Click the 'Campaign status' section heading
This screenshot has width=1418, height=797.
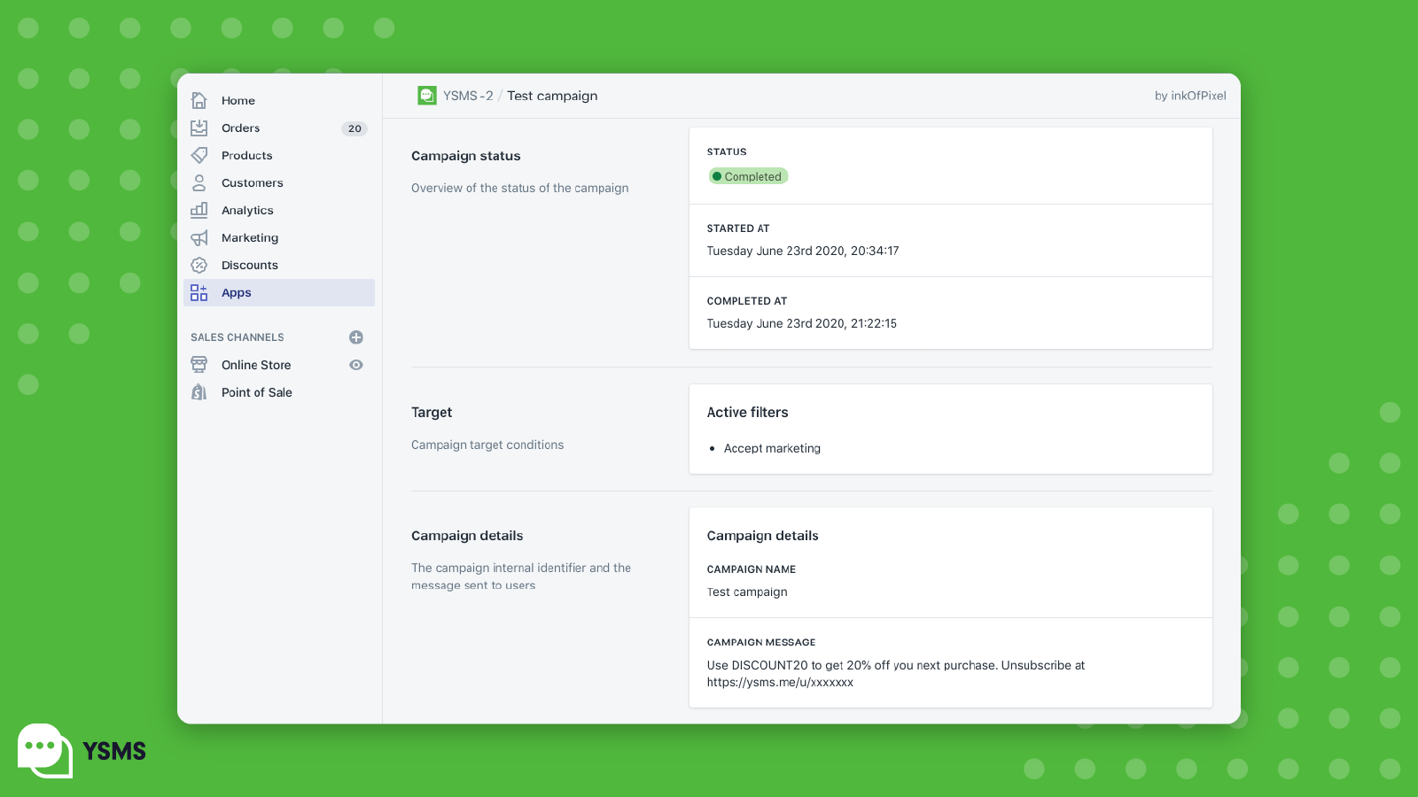pyautogui.click(x=466, y=156)
